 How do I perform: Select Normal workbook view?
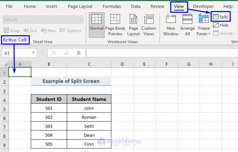[x=97, y=25]
